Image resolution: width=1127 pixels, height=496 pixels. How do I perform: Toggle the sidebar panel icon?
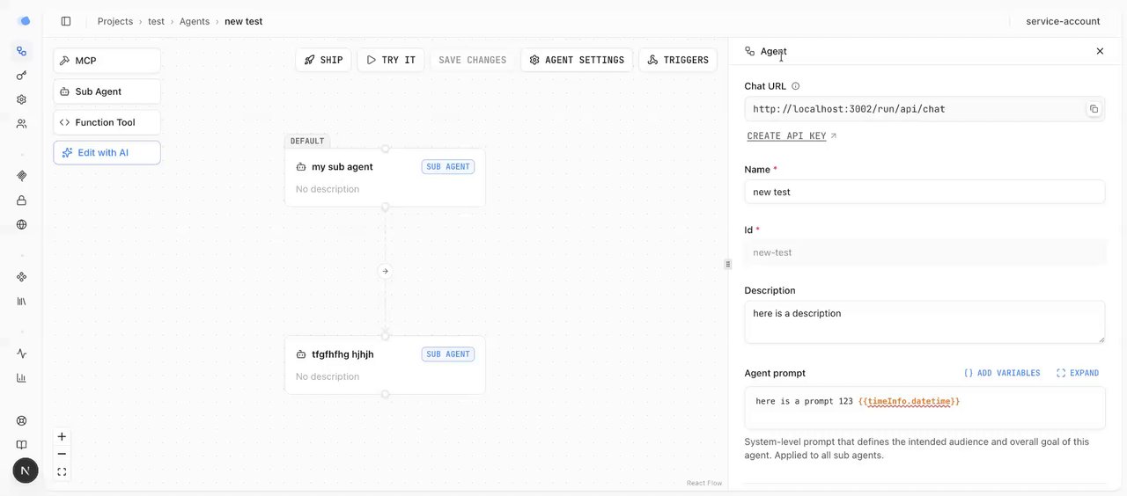click(66, 21)
